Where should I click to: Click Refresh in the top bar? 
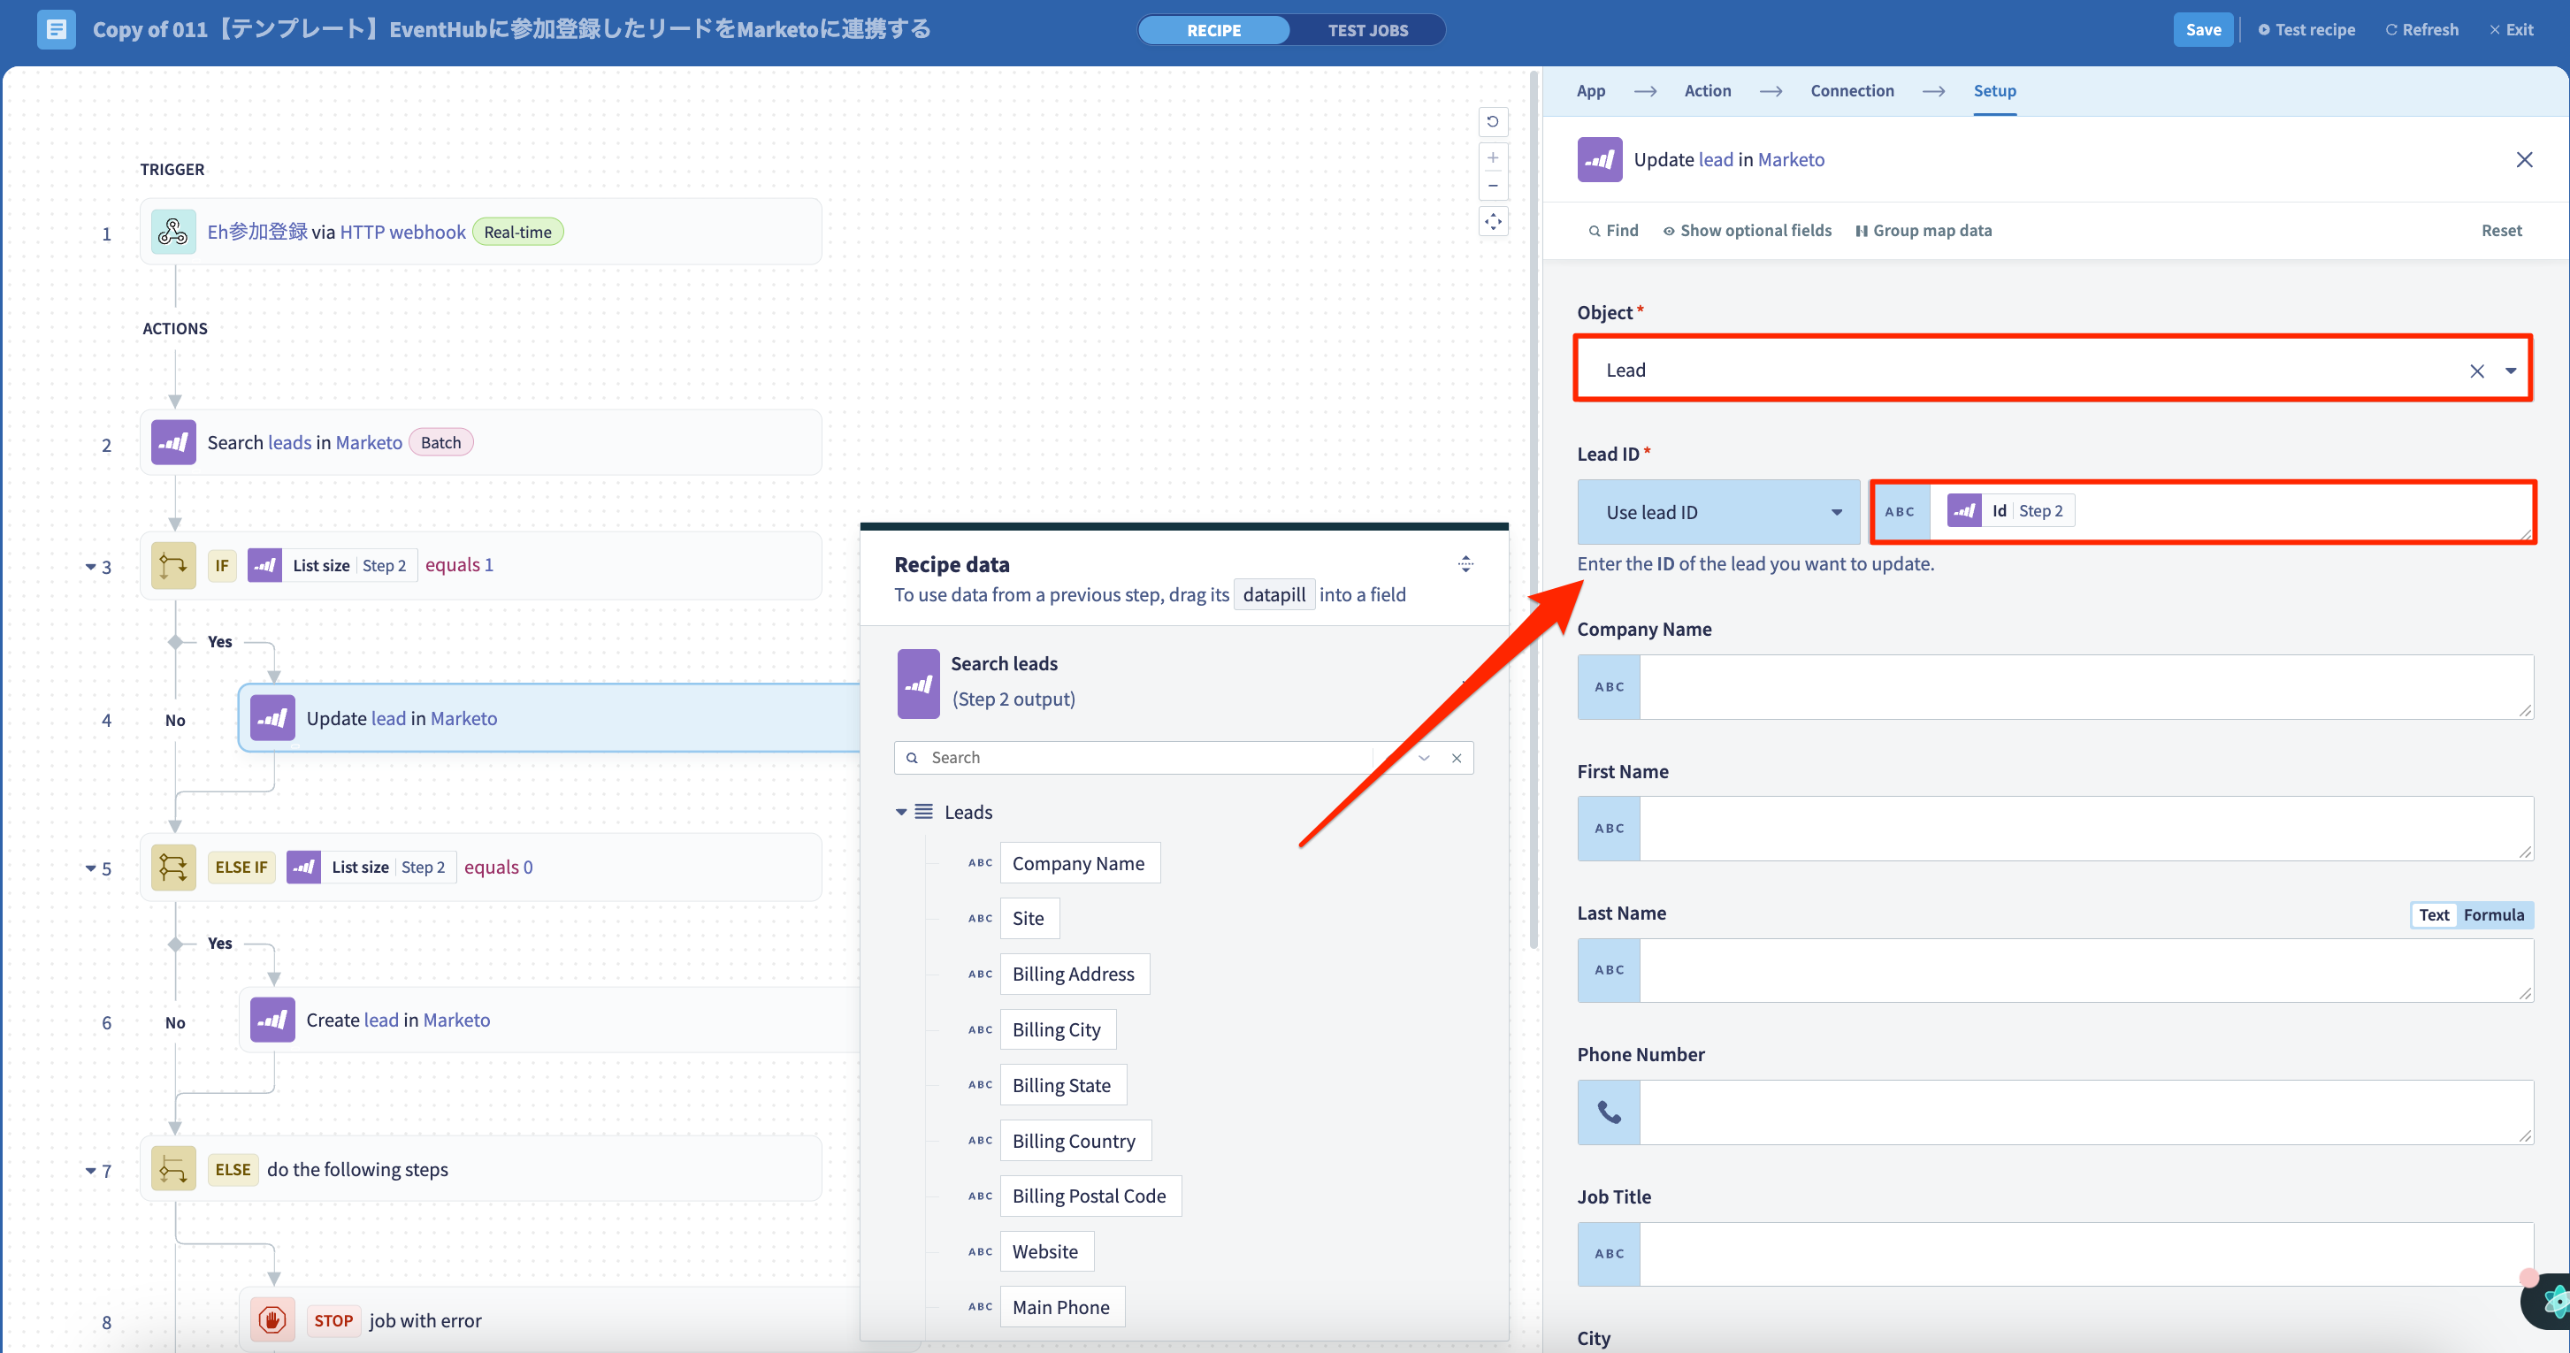(x=2421, y=30)
